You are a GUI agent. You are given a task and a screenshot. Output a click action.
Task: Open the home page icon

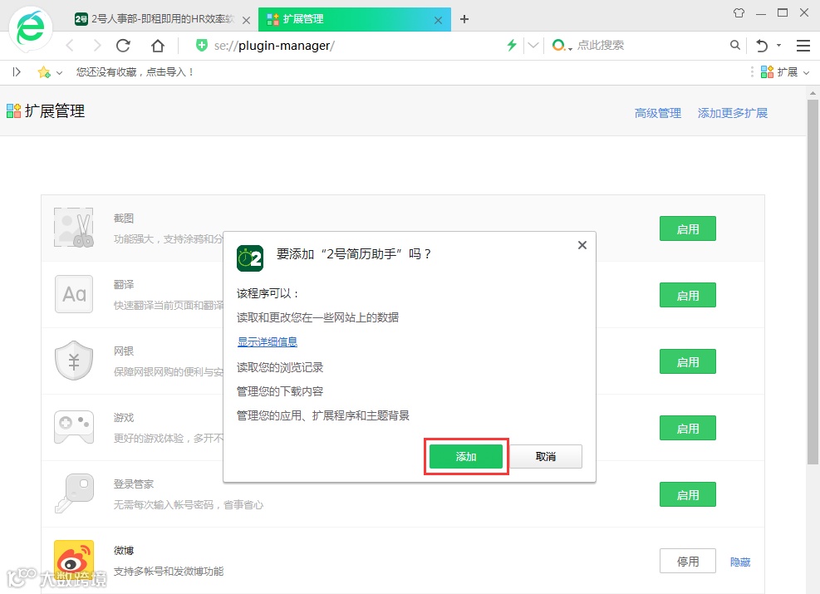point(157,46)
